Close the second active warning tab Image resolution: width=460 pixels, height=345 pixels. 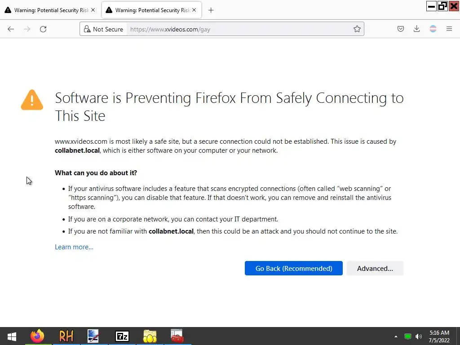[194, 10]
